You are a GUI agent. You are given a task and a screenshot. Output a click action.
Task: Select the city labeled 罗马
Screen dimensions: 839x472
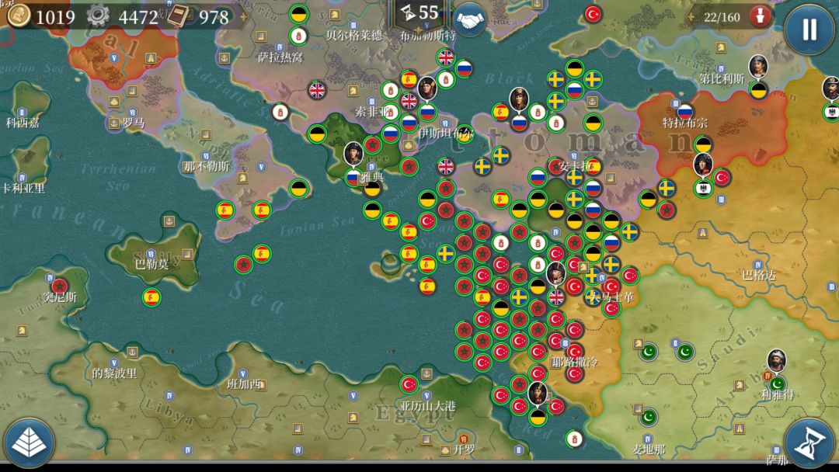[x=134, y=123]
